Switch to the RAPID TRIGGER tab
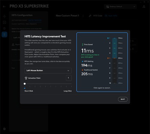 [35, 20]
